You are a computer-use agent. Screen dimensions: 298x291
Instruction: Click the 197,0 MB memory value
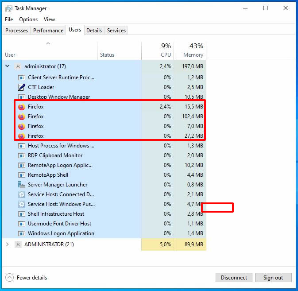193,66
